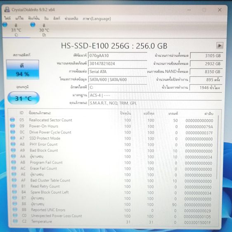232x232 pixels.
Task: Select the Power-On Hours attribute name
Action: pos(44,126)
